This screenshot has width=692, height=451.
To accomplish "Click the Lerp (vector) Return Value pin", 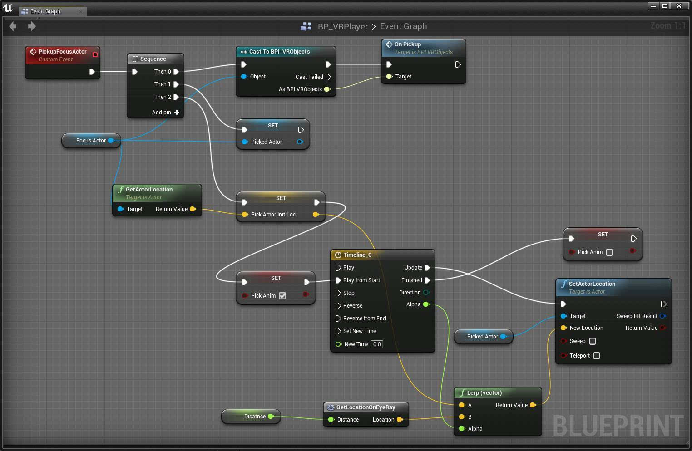I will 533,405.
